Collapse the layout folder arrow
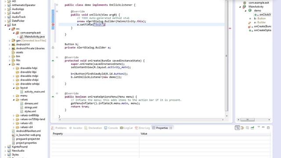Image resolution: width=281 pixels, height=158 pixels. (x=14, y=88)
